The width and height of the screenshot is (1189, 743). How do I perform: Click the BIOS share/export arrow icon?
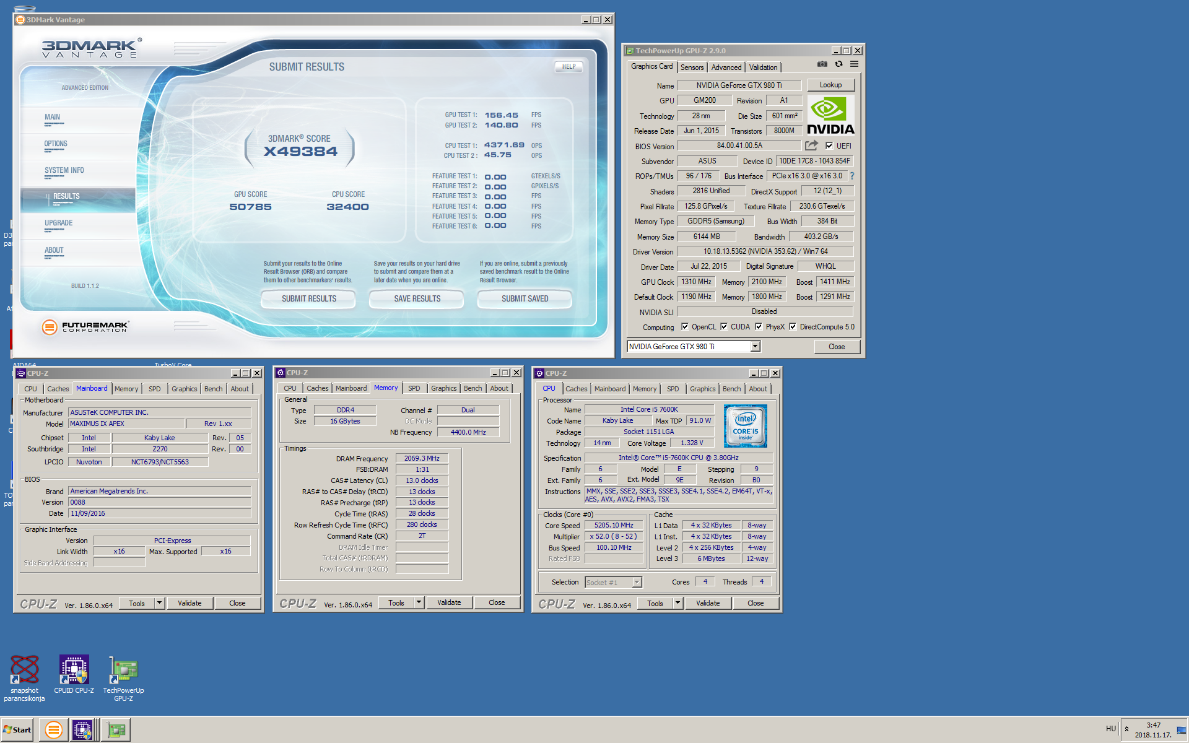(x=811, y=146)
